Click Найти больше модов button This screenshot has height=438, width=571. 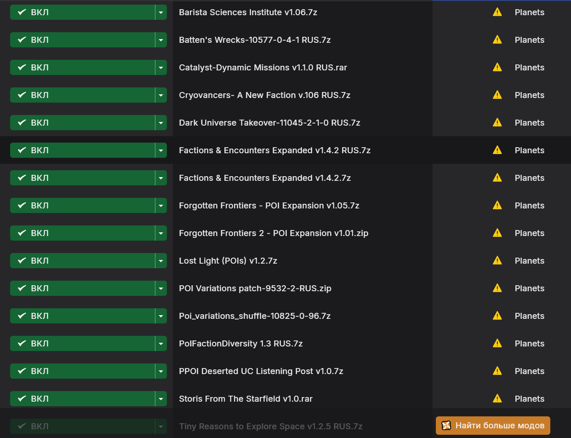pyautogui.click(x=493, y=426)
